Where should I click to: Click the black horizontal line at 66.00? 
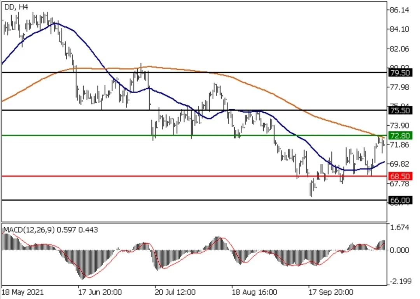(194, 200)
